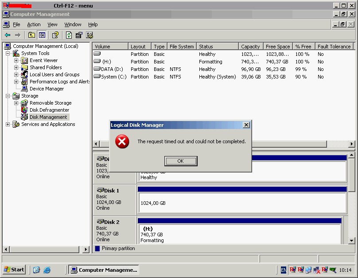Viewport: 358px width, 278px height.
Task: Open the Properties toolbar icon
Action: tap(79, 35)
